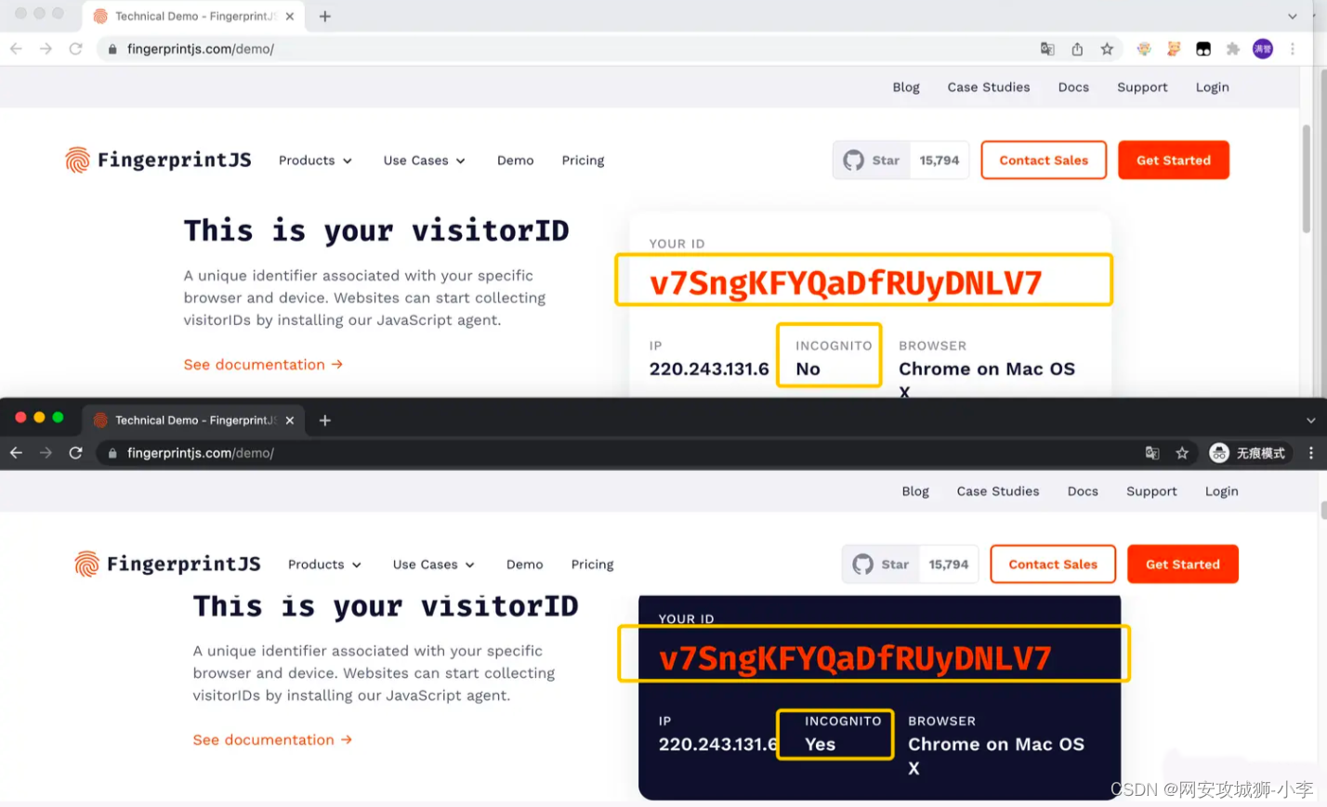This screenshot has width=1327, height=807.
Task: Click orange fox extension icon in upper toolbar
Action: [x=1174, y=49]
